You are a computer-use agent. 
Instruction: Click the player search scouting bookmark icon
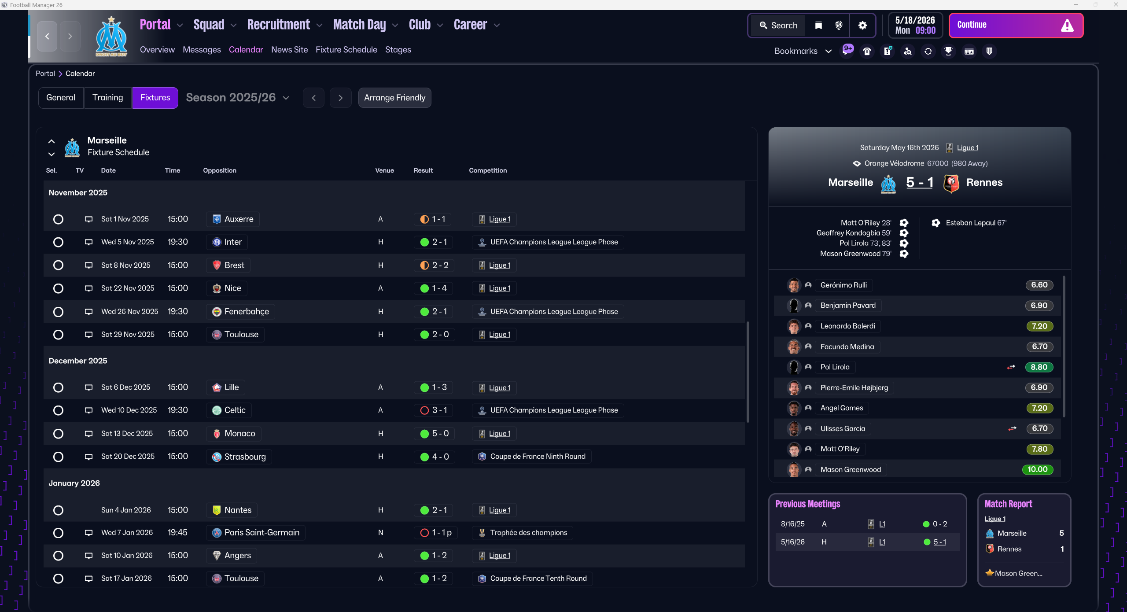click(908, 52)
